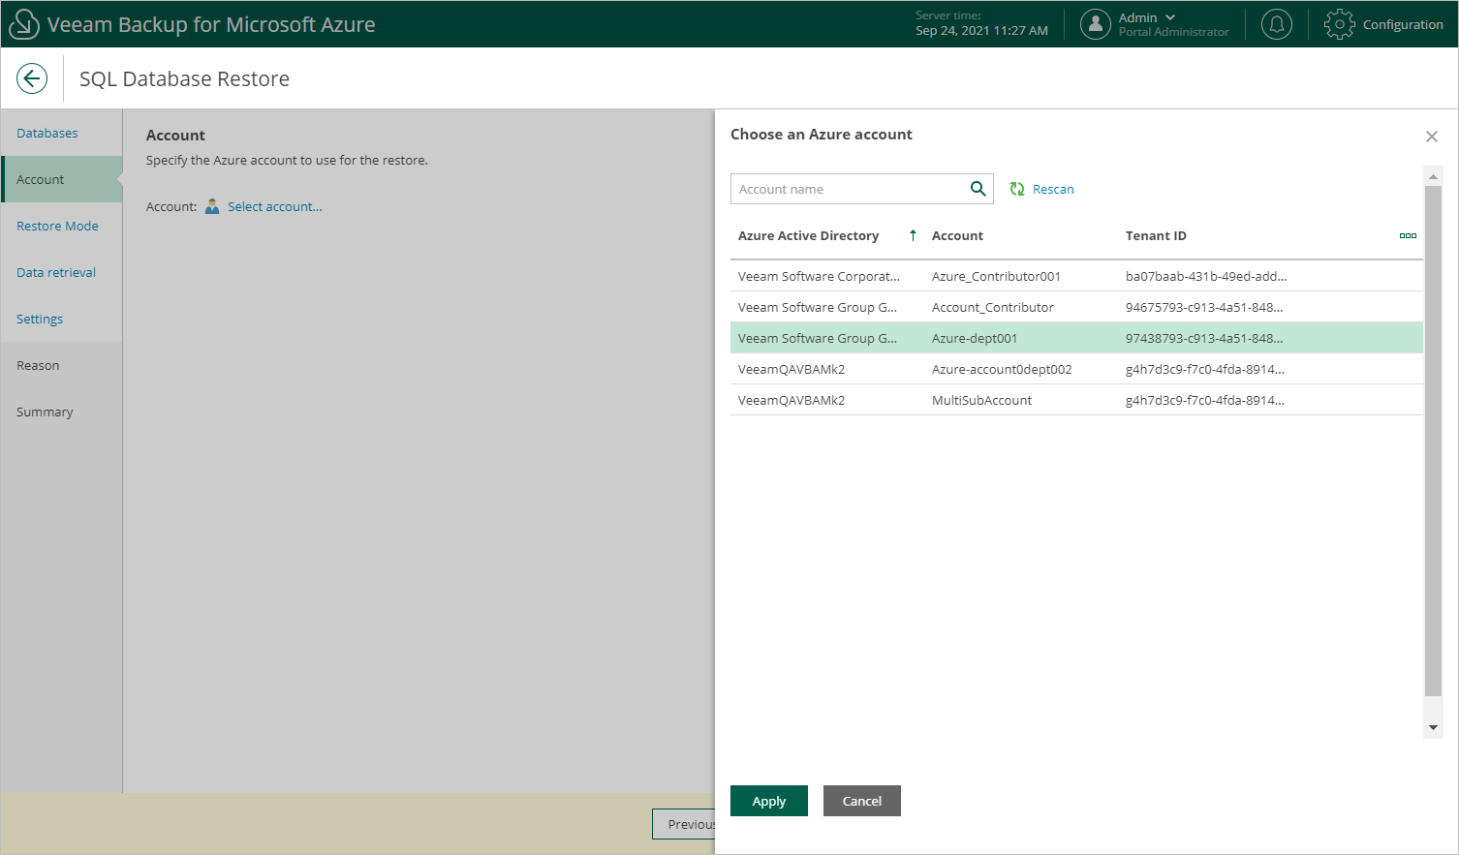Click the Select account... link
The image size is (1459, 855).
click(275, 206)
